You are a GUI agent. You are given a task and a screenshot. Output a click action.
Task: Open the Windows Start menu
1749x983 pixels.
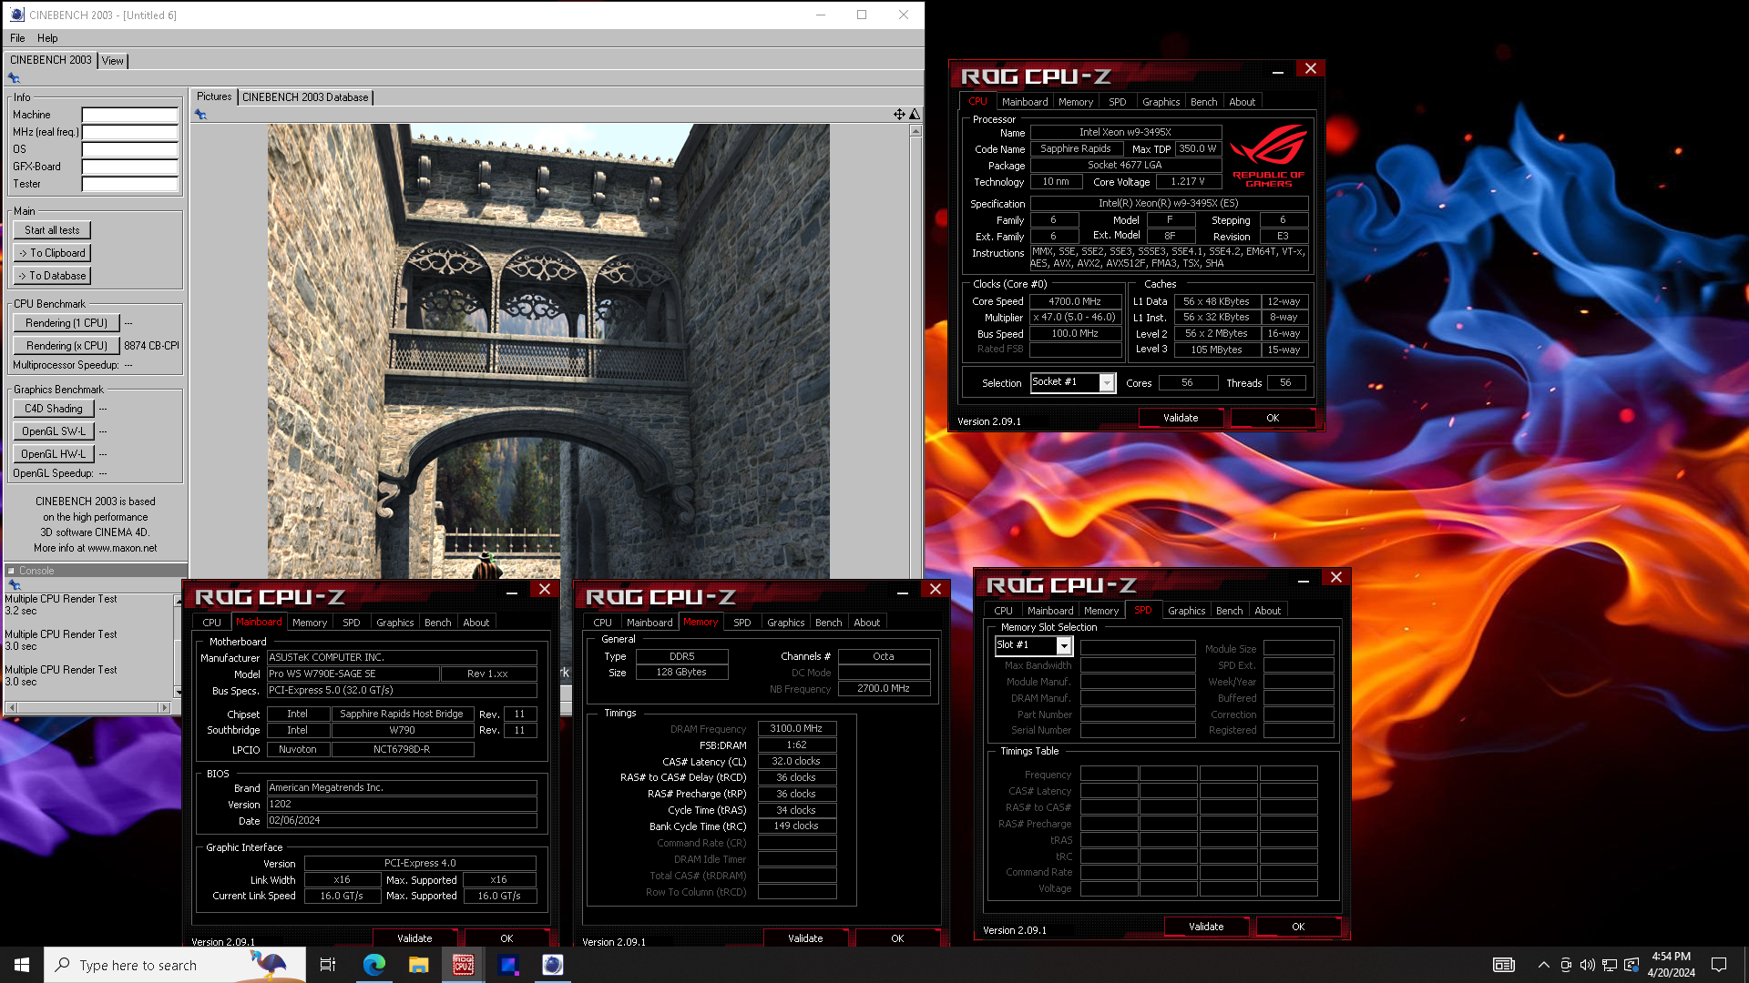[22, 965]
